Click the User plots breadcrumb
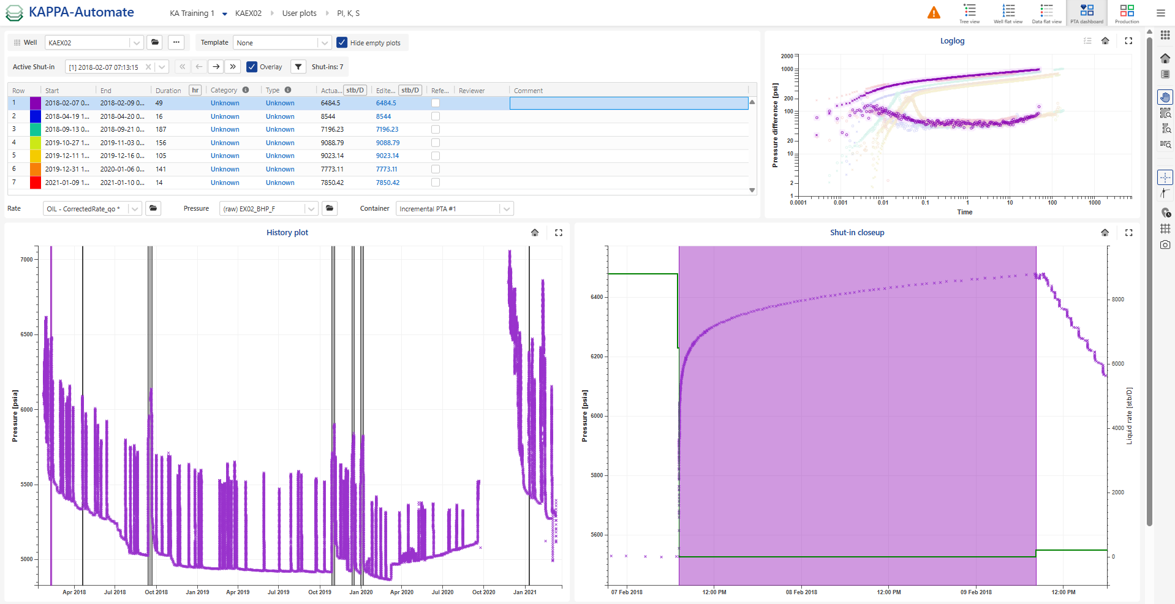Image resolution: width=1175 pixels, height=604 pixels. click(x=299, y=13)
